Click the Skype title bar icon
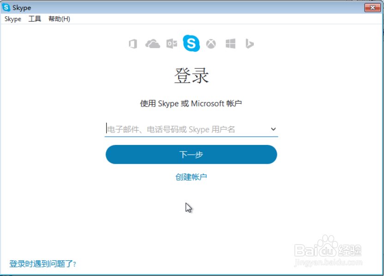 pos(6,7)
